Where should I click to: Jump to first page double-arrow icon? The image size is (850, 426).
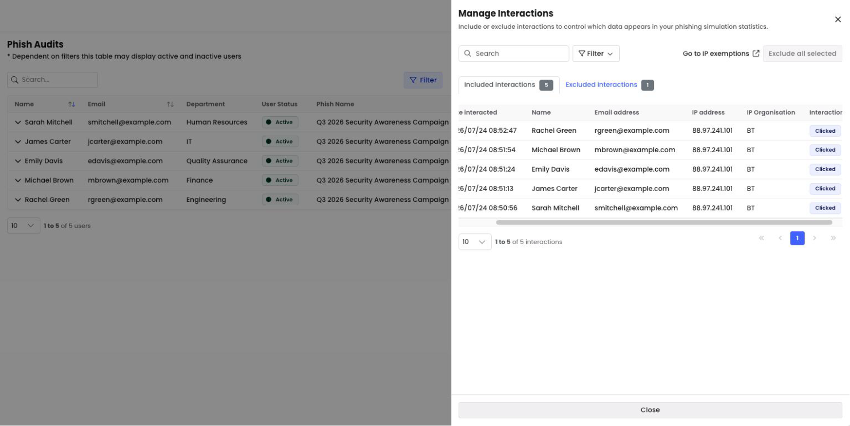(761, 238)
